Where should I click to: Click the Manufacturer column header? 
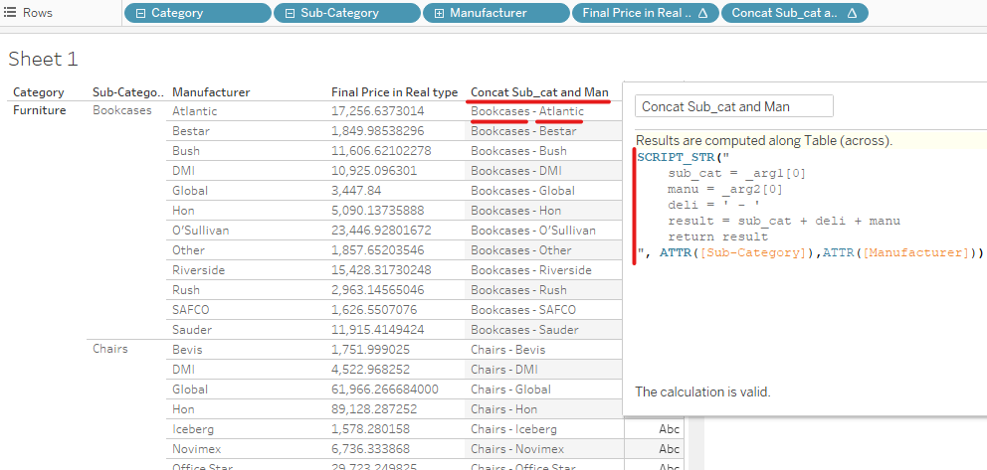tap(211, 92)
